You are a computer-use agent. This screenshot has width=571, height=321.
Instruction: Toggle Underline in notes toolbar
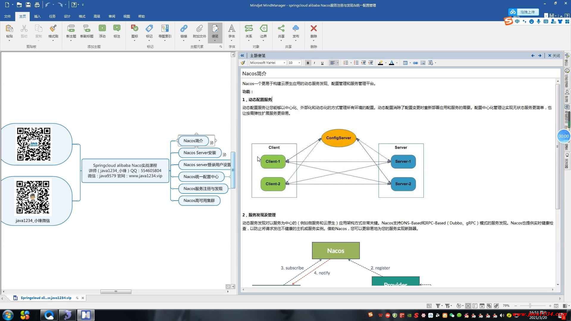[x=322, y=63]
